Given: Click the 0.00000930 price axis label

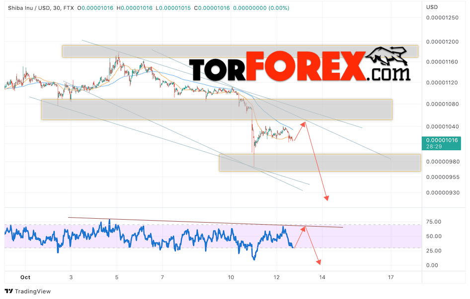Looking at the screenshot, I should coord(442,193).
